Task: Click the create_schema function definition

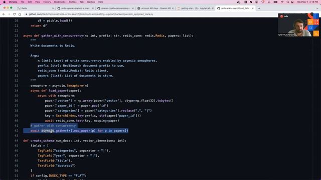Action: [75, 141]
